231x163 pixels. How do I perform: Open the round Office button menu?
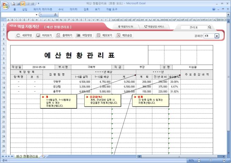point(5,6)
